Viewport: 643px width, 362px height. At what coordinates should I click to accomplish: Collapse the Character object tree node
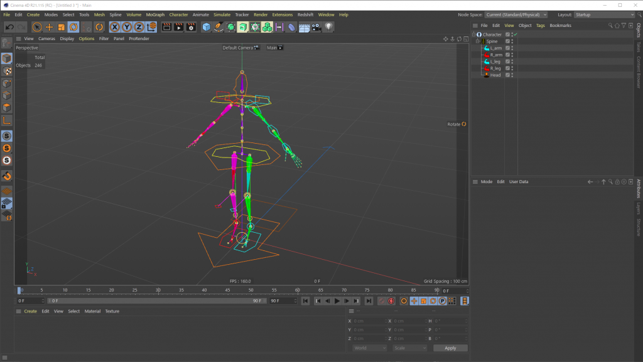(473, 35)
